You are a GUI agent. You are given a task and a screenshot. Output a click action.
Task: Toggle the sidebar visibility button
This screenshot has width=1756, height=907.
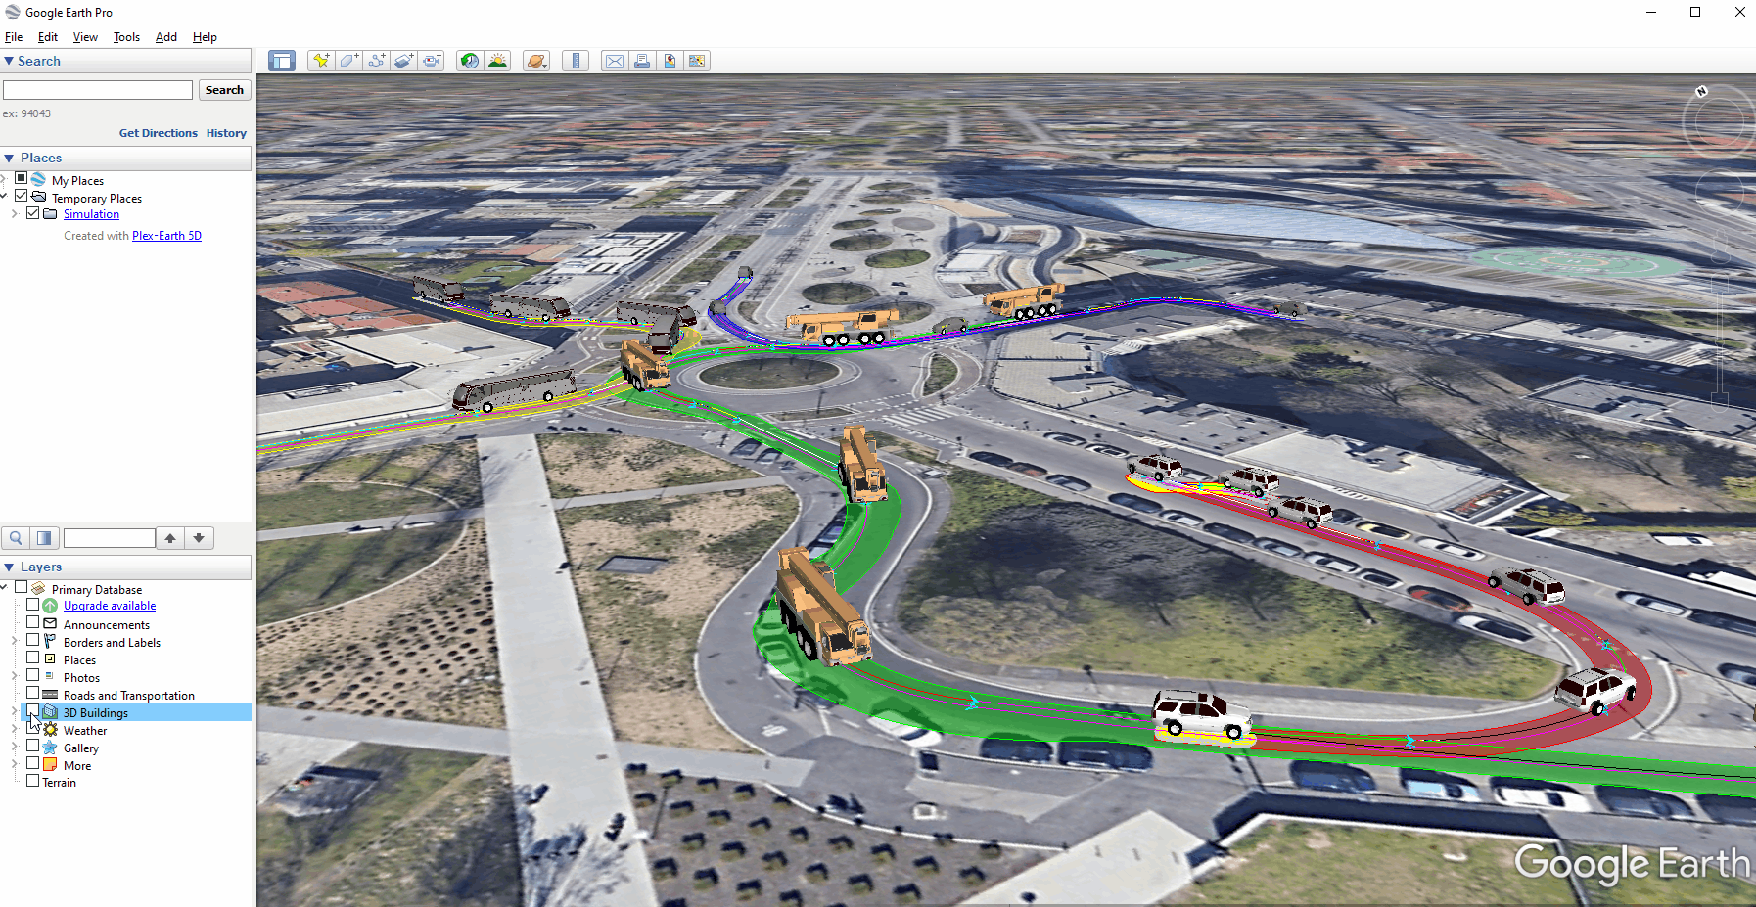(282, 61)
